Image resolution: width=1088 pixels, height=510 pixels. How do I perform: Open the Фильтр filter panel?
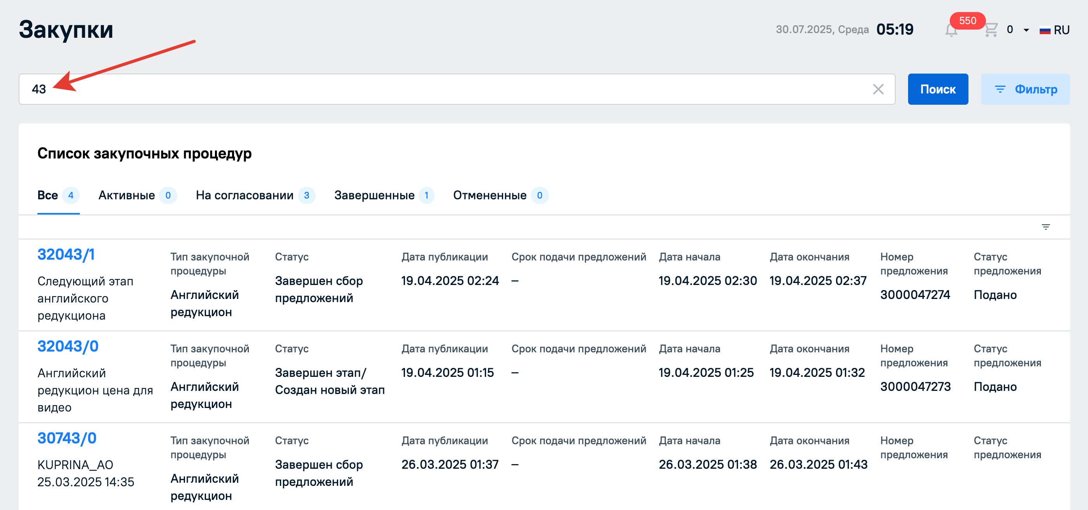point(1025,89)
